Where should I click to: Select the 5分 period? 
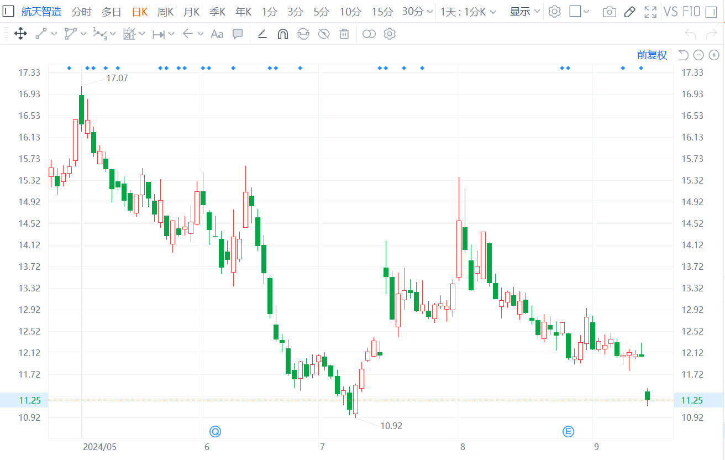pos(321,12)
